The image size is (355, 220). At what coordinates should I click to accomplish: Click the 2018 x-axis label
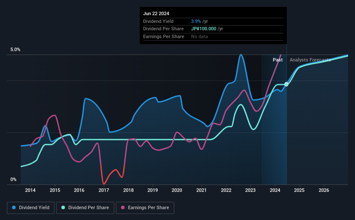tap(128, 190)
